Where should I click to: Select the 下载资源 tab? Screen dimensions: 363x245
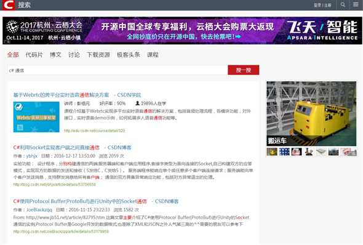tap(98, 55)
